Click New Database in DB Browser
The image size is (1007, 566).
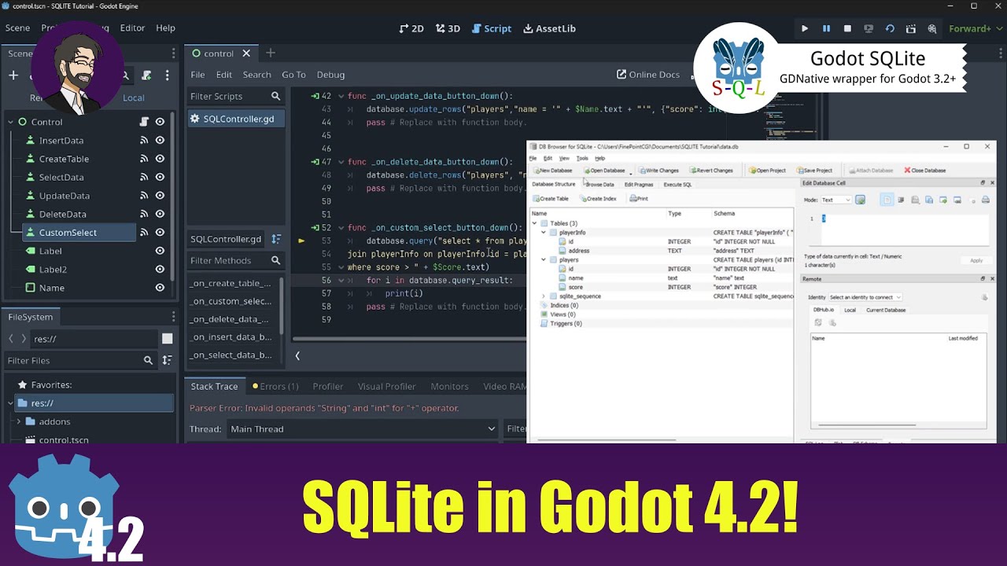pyautogui.click(x=553, y=171)
